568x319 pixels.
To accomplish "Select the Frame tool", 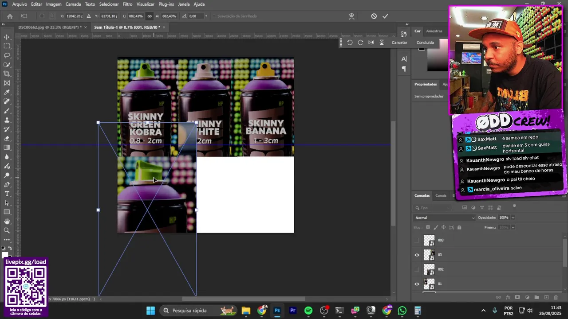I will pyautogui.click(x=7, y=83).
